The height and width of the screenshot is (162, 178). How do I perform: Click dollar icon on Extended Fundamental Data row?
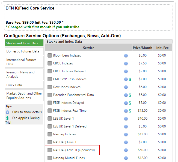[x=130, y=95]
